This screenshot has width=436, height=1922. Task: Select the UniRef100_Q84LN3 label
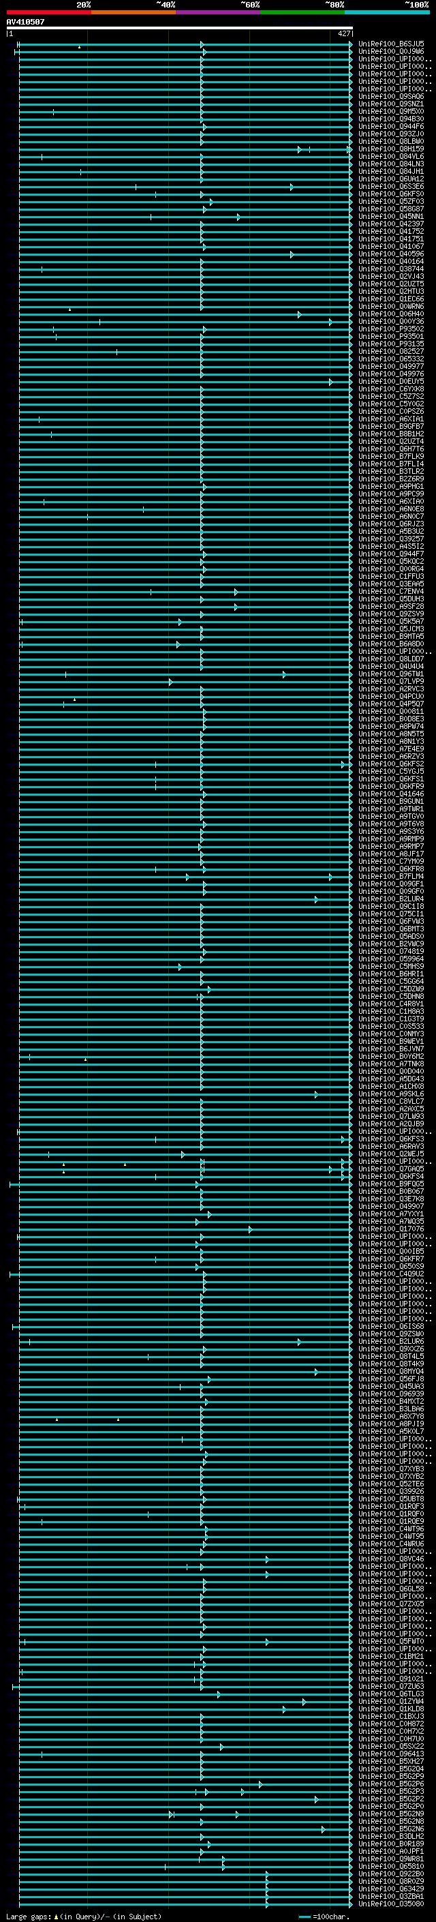391,164
